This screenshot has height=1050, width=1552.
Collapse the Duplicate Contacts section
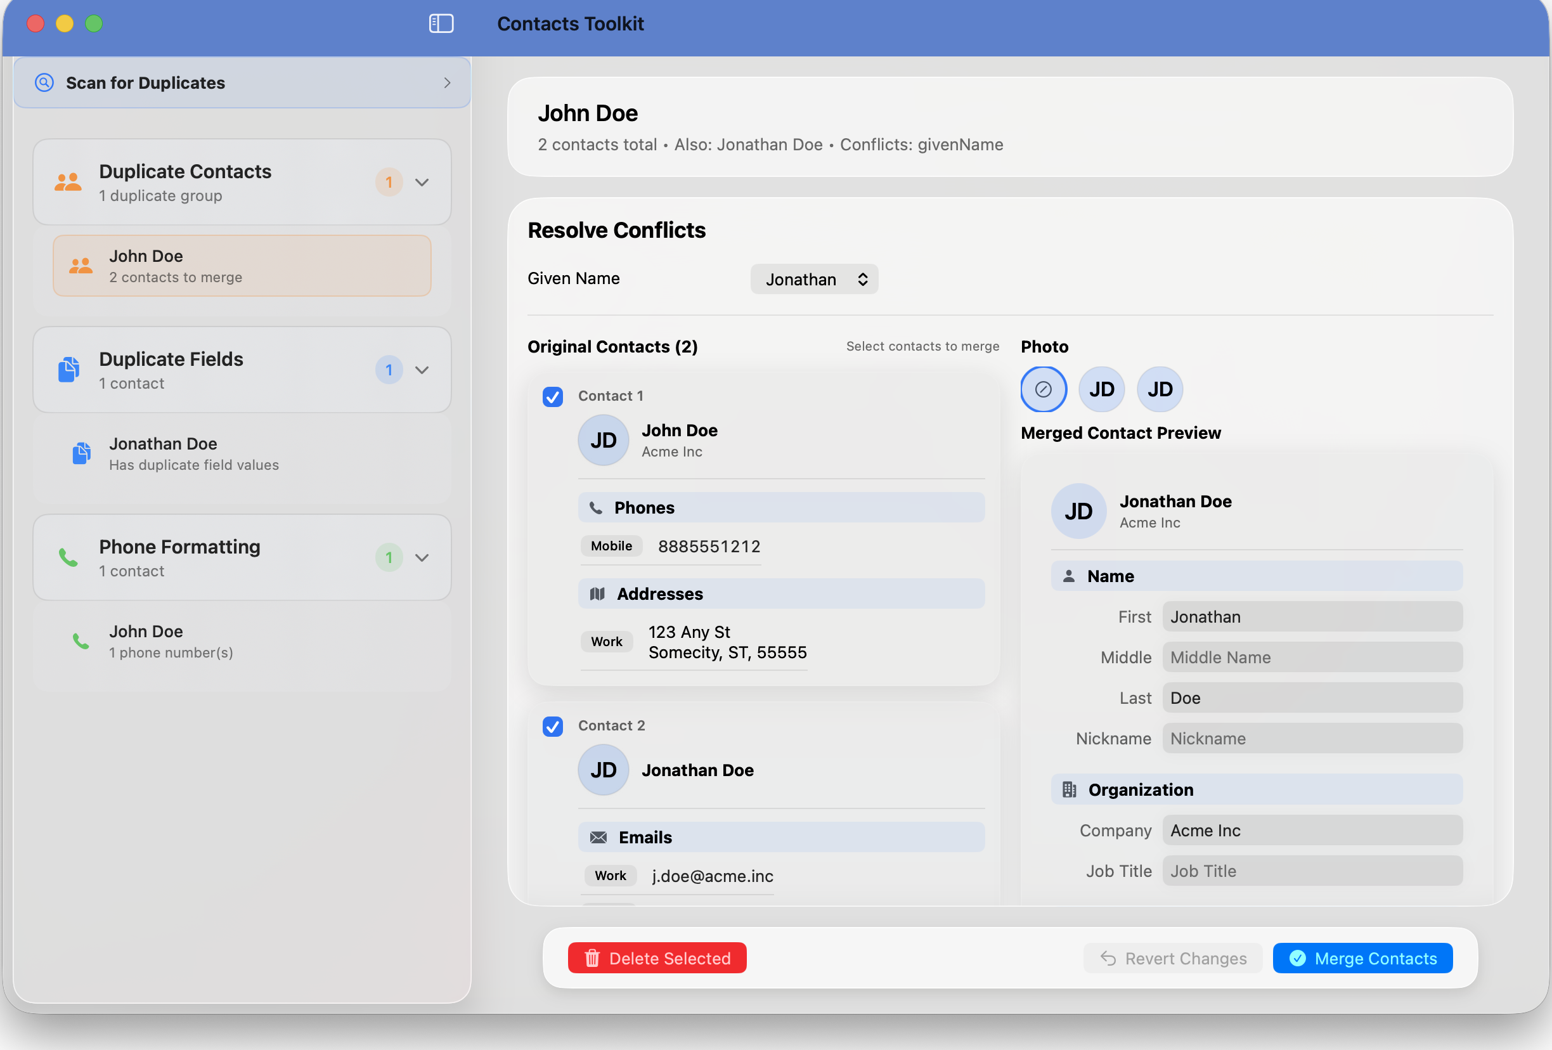(422, 182)
